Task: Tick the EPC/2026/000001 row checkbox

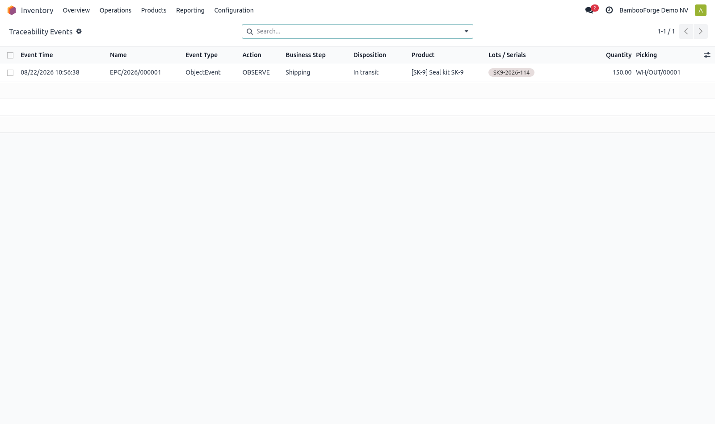Action: (10, 73)
